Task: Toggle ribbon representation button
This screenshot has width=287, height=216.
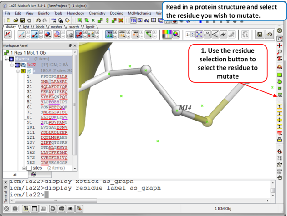Action: pyautogui.click(x=79, y=35)
